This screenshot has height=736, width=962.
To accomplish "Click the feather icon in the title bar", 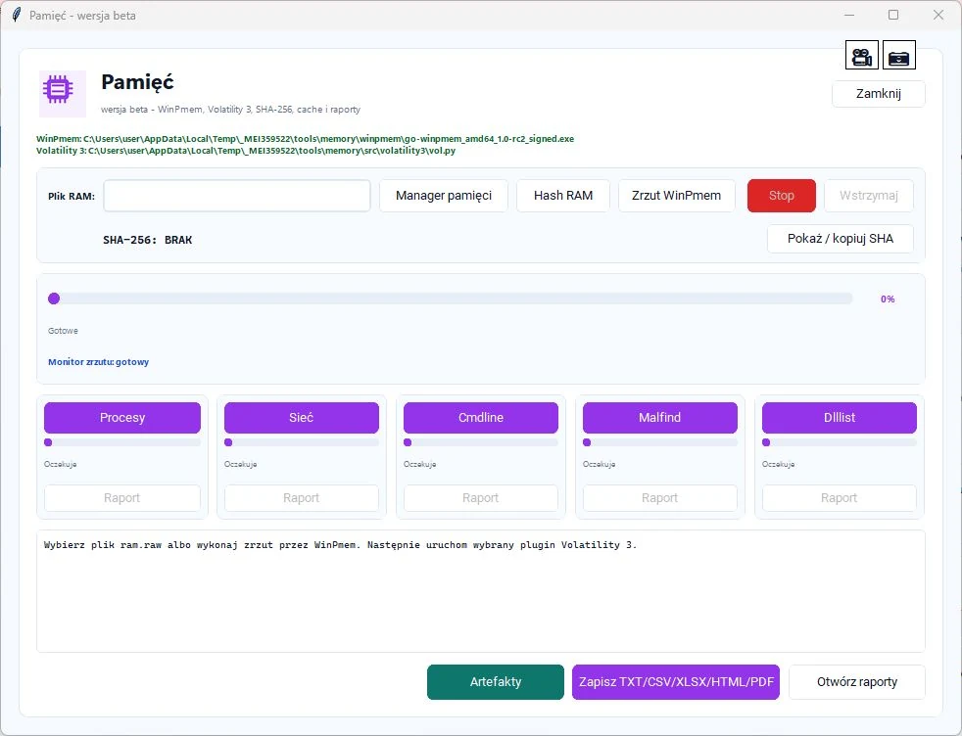I will 17,16.
